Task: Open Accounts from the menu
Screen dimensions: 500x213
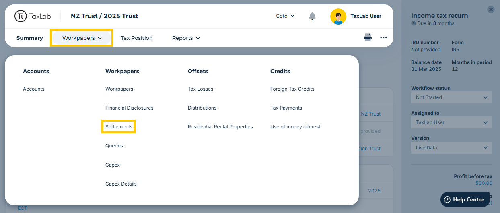Action: coord(34,89)
